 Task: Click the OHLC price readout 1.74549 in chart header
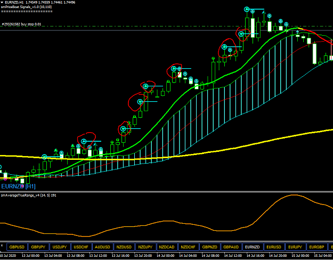point(31,3)
